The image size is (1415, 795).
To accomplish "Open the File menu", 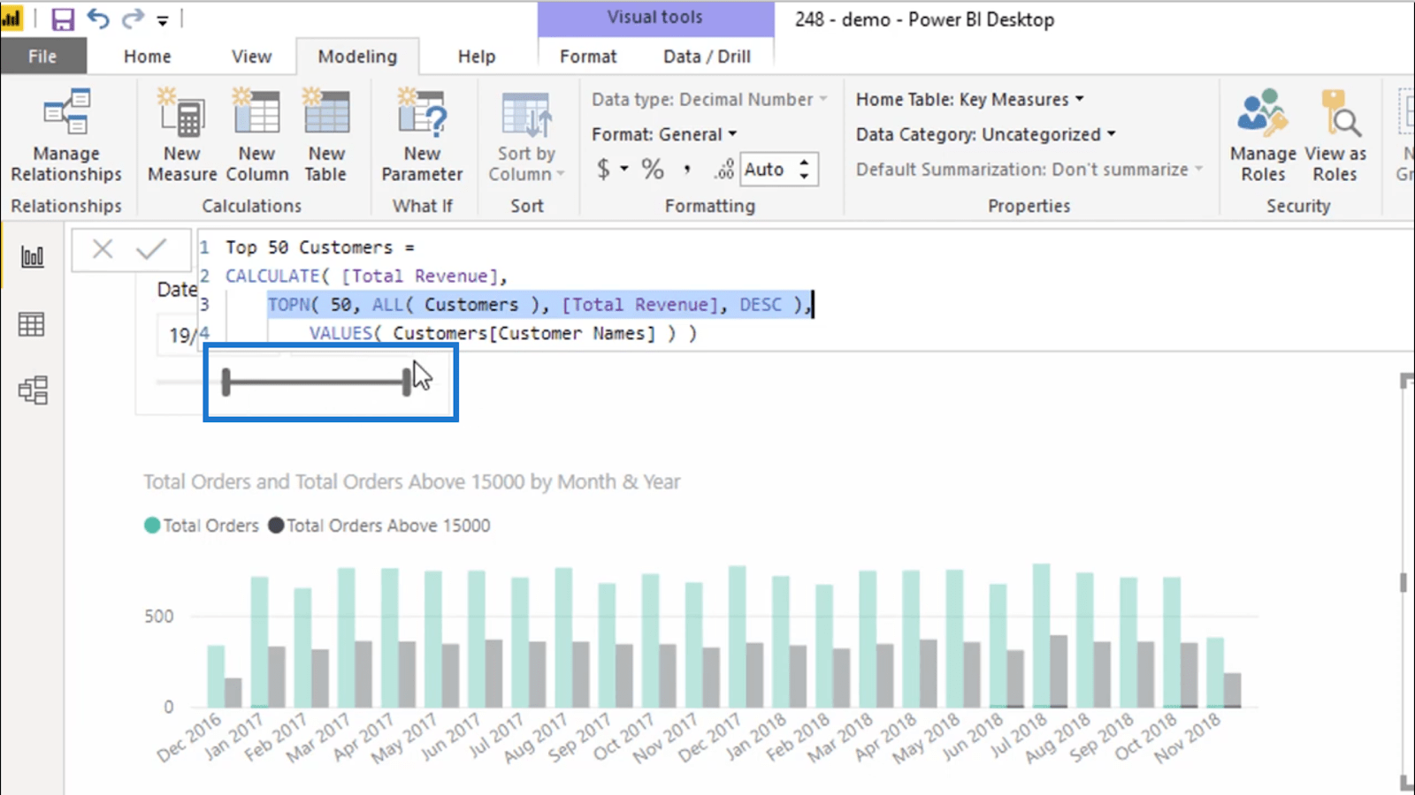I will pyautogui.click(x=42, y=57).
